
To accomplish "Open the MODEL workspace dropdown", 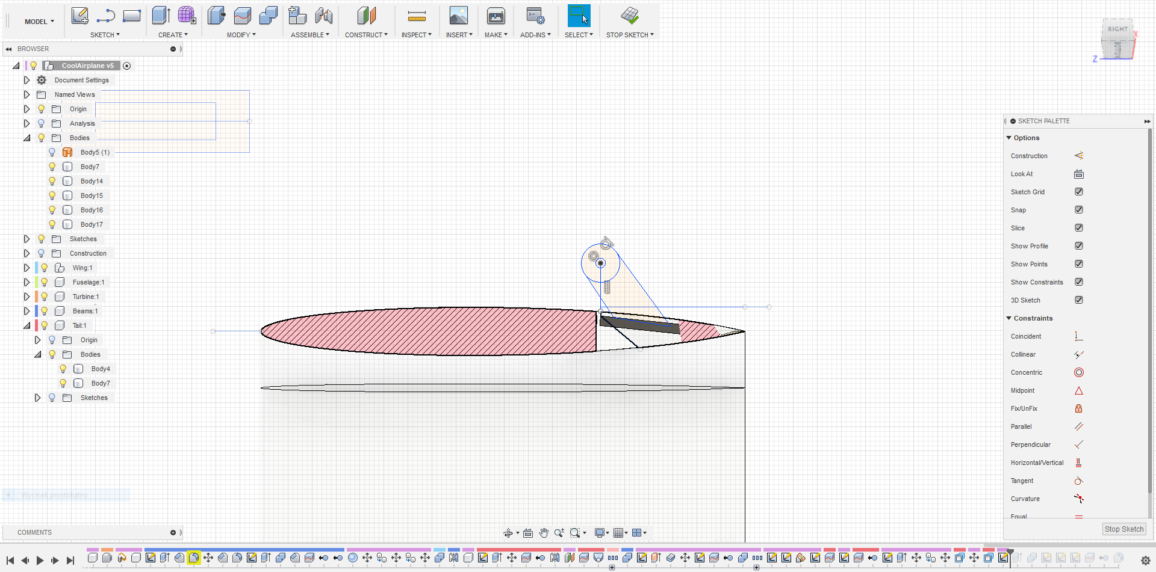I will point(39,22).
